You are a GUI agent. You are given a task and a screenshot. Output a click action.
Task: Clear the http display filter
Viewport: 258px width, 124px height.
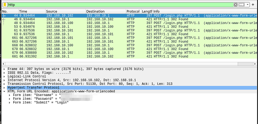click(236, 5)
